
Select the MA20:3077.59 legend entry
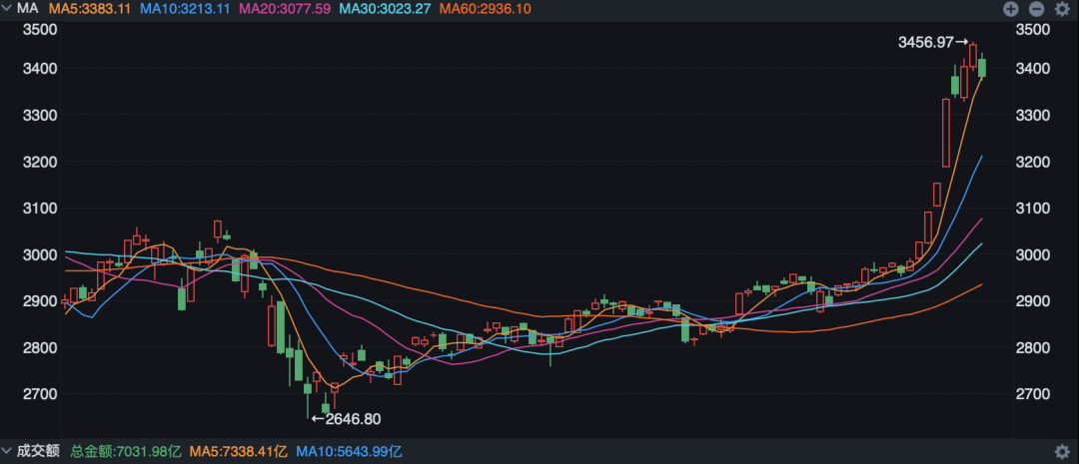tap(285, 9)
